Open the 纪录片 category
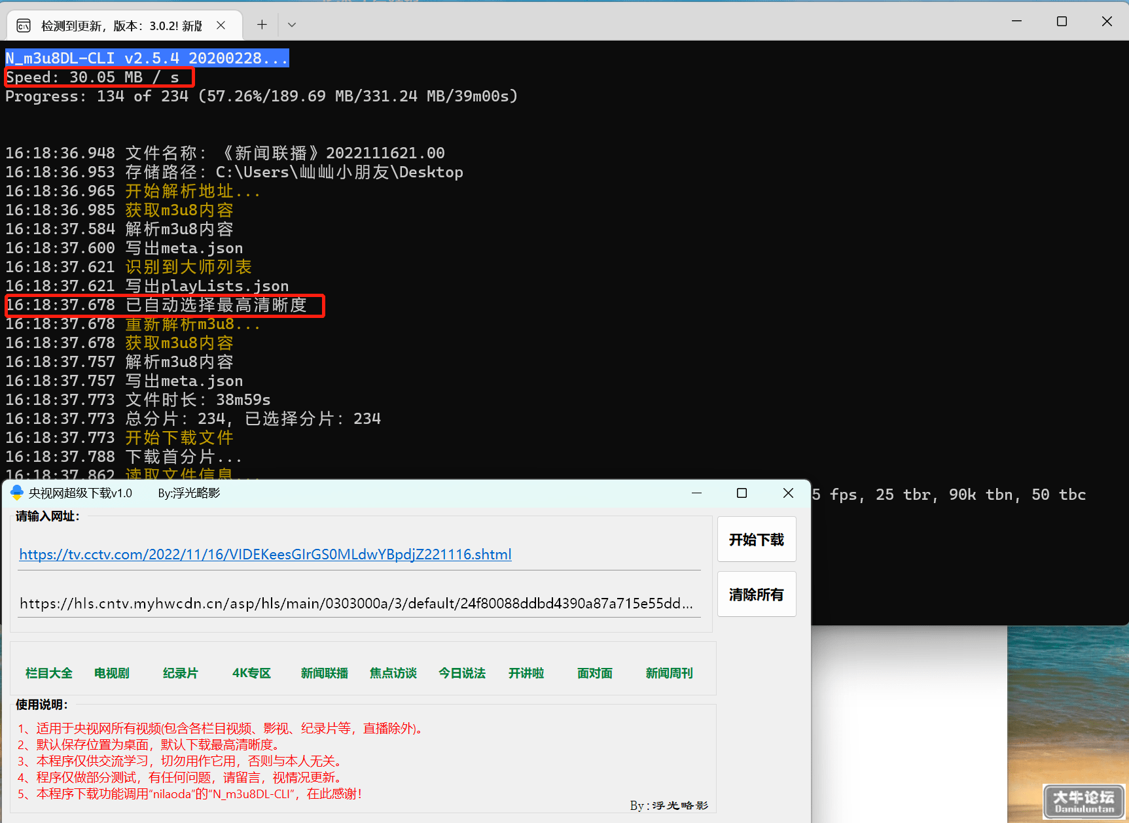1129x823 pixels. tap(181, 673)
